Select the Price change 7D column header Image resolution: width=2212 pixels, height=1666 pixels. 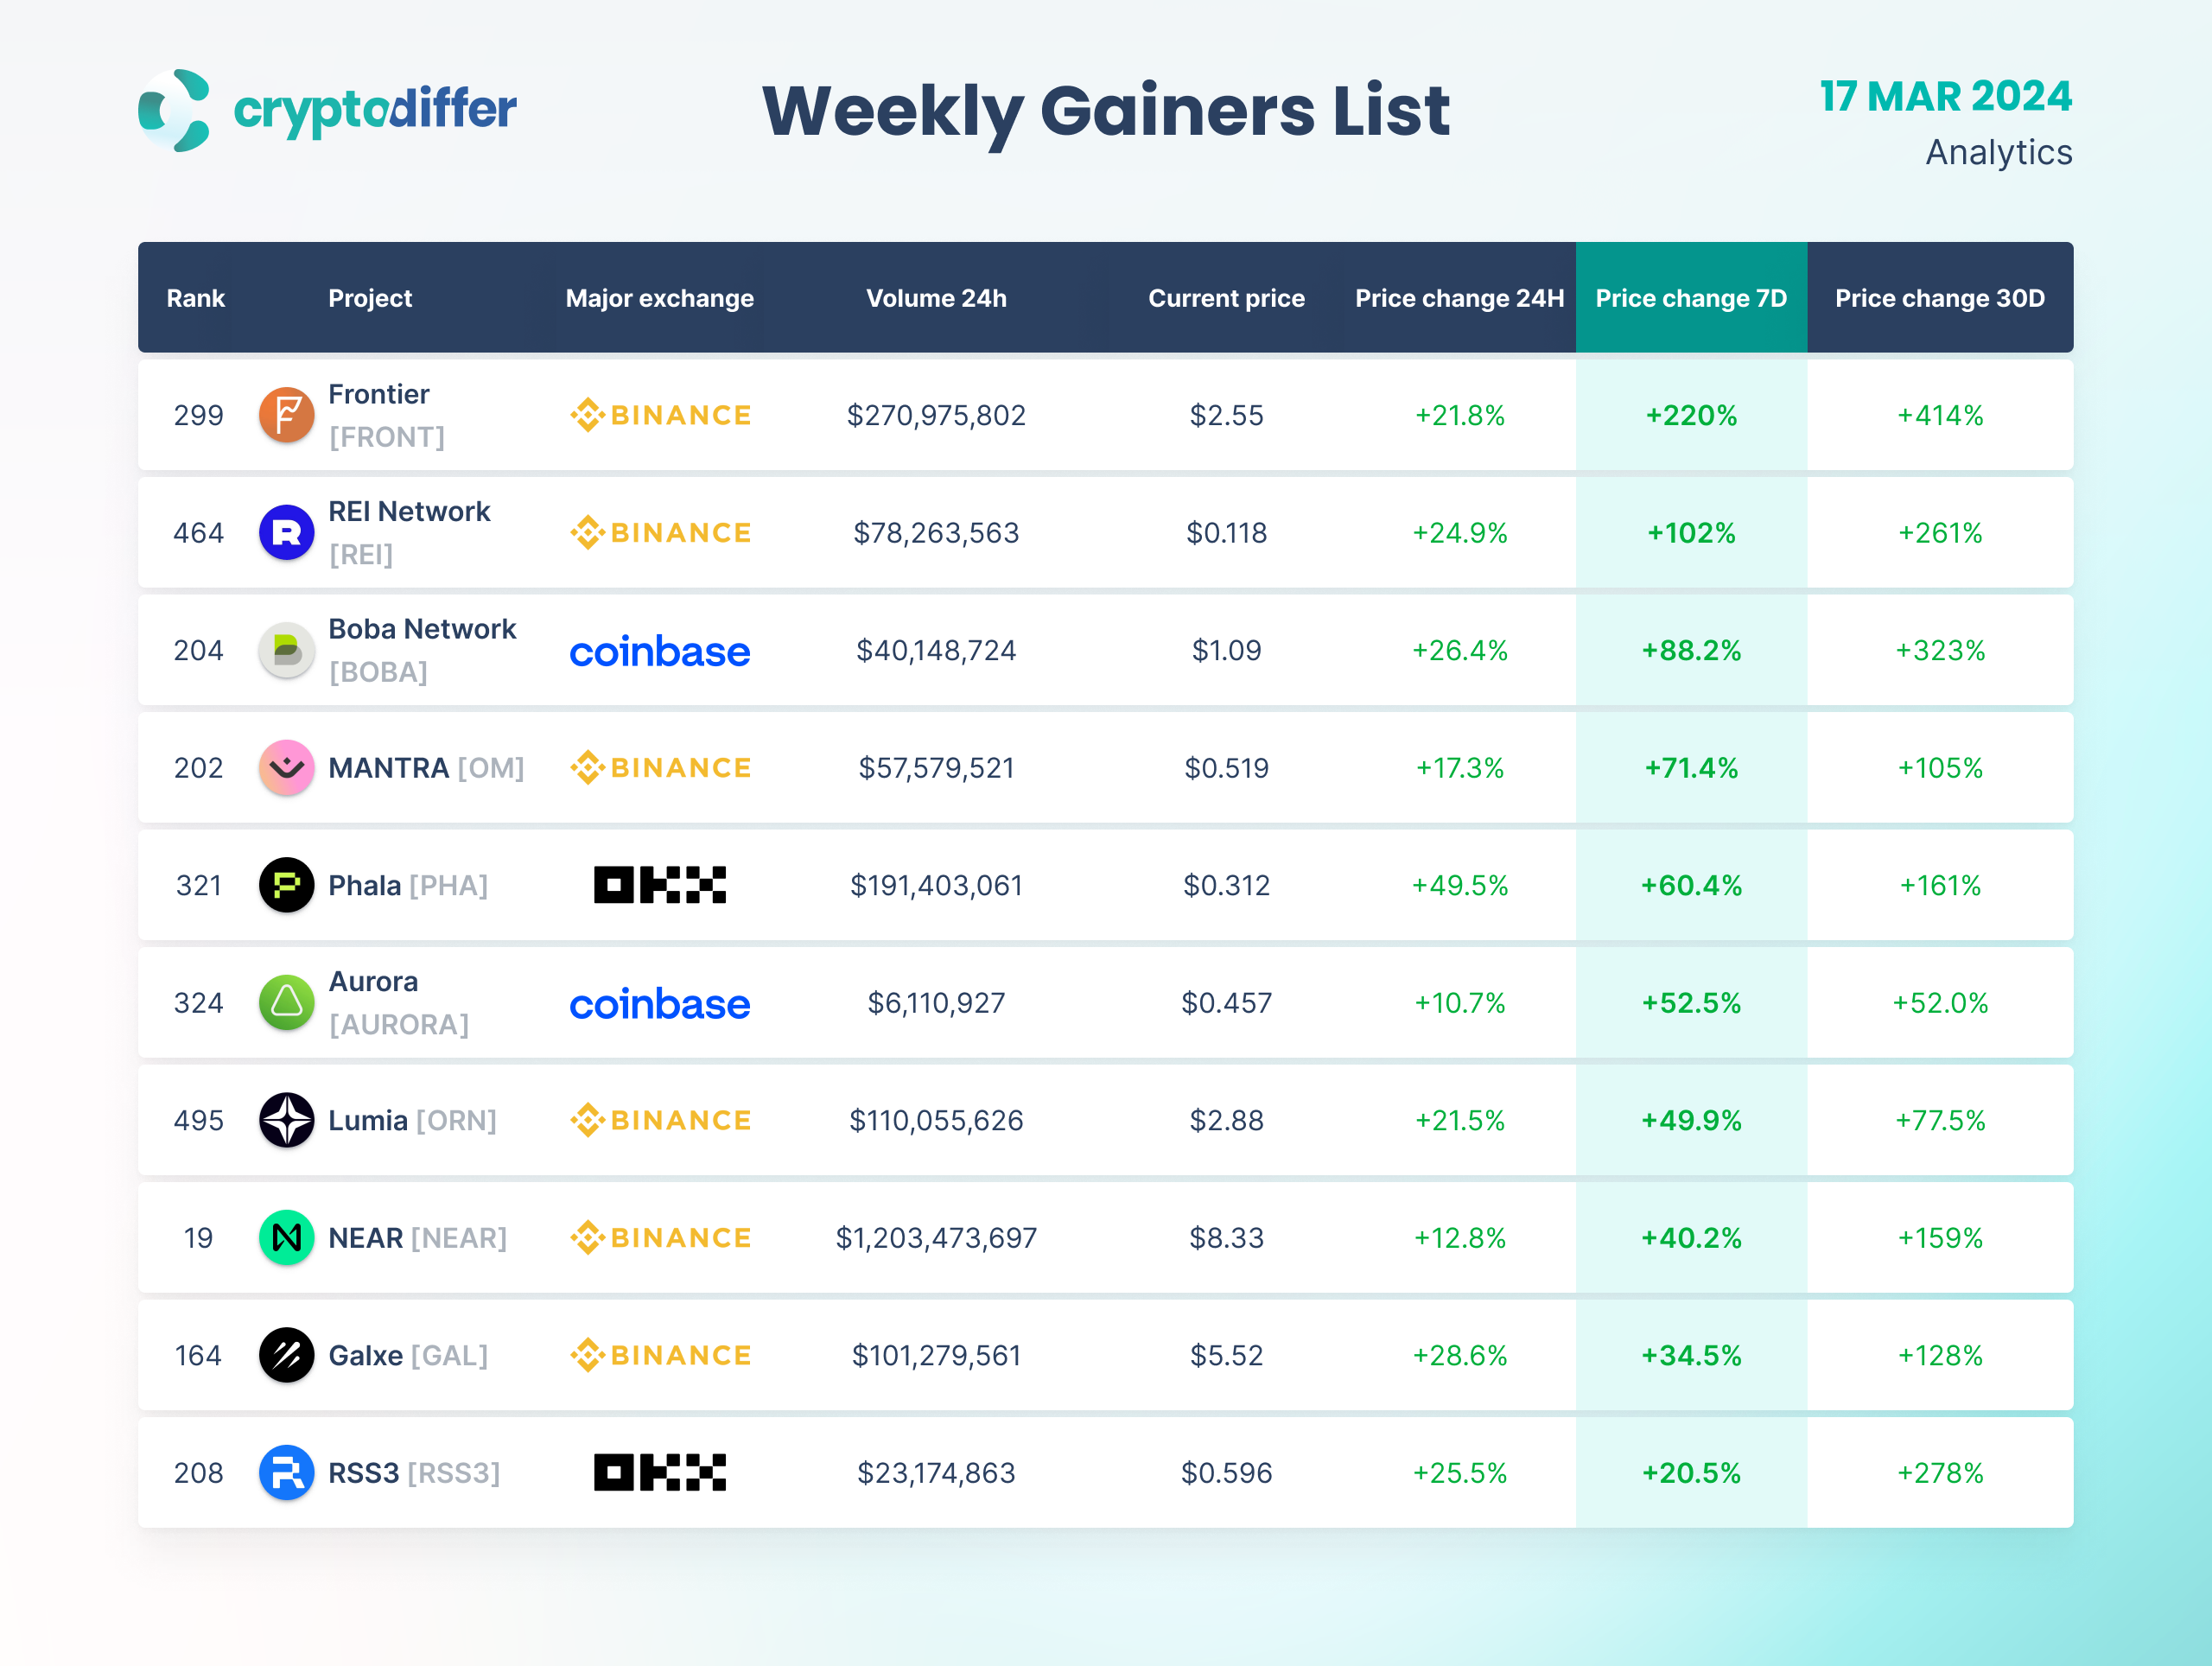point(1690,298)
